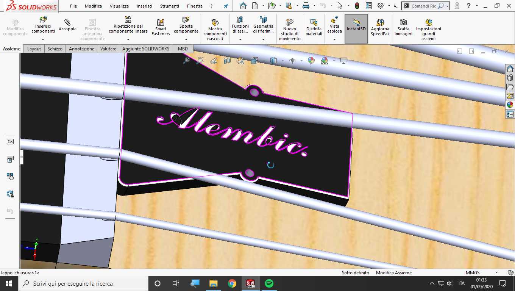The width and height of the screenshot is (515, 291).
Task: Activate the section view tool
Action: click(227, 61)
